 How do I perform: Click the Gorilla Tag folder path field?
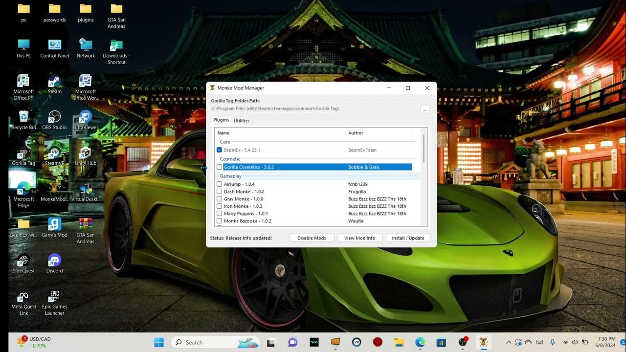[x=314, y=109]
